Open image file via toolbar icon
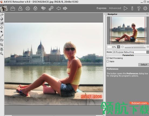 click(x=13, y=8)
